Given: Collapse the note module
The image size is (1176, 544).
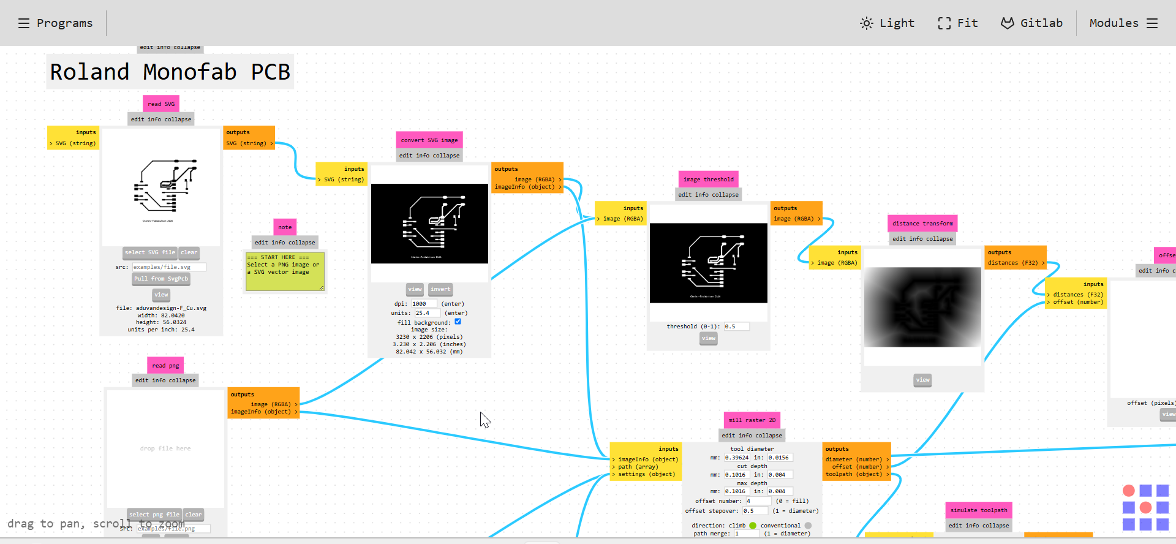Looking at the screenshot, I should (301, 243).
